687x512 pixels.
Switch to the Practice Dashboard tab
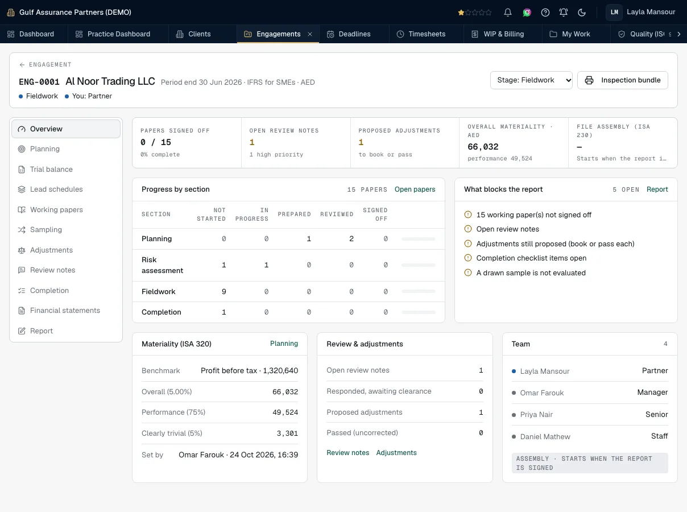pyautogui.click(x=118, y=34)
